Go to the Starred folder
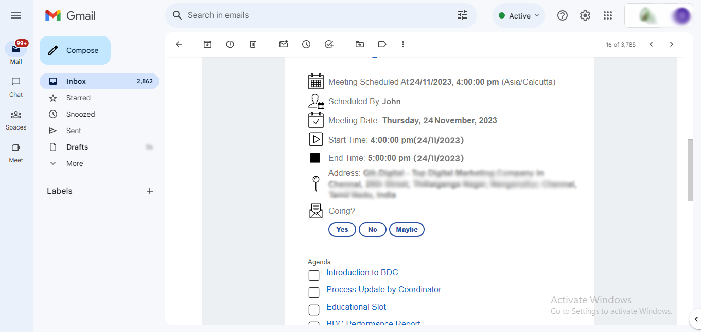Viewport: 701px width, 332px height. click(x=78, y=98)
